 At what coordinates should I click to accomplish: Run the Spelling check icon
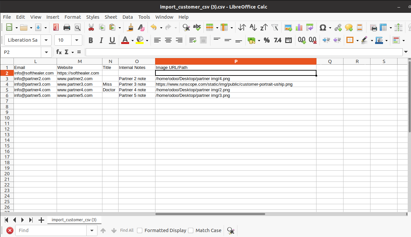(x=197, y=28)
